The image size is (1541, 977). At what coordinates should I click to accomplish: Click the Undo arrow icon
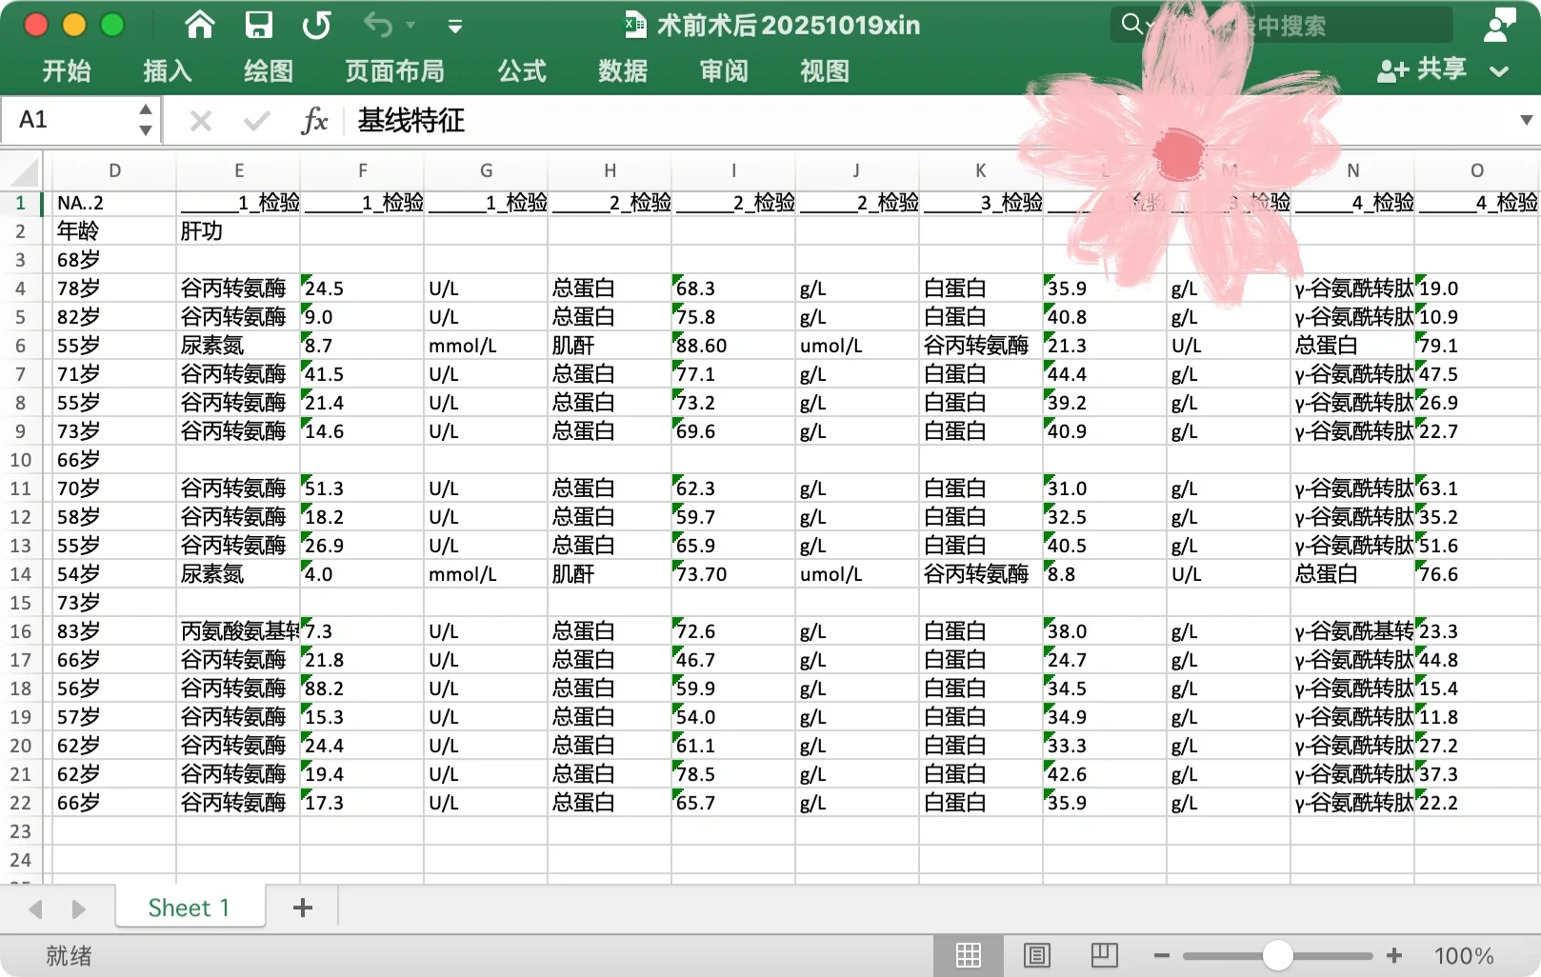click(x=375, y=25)
